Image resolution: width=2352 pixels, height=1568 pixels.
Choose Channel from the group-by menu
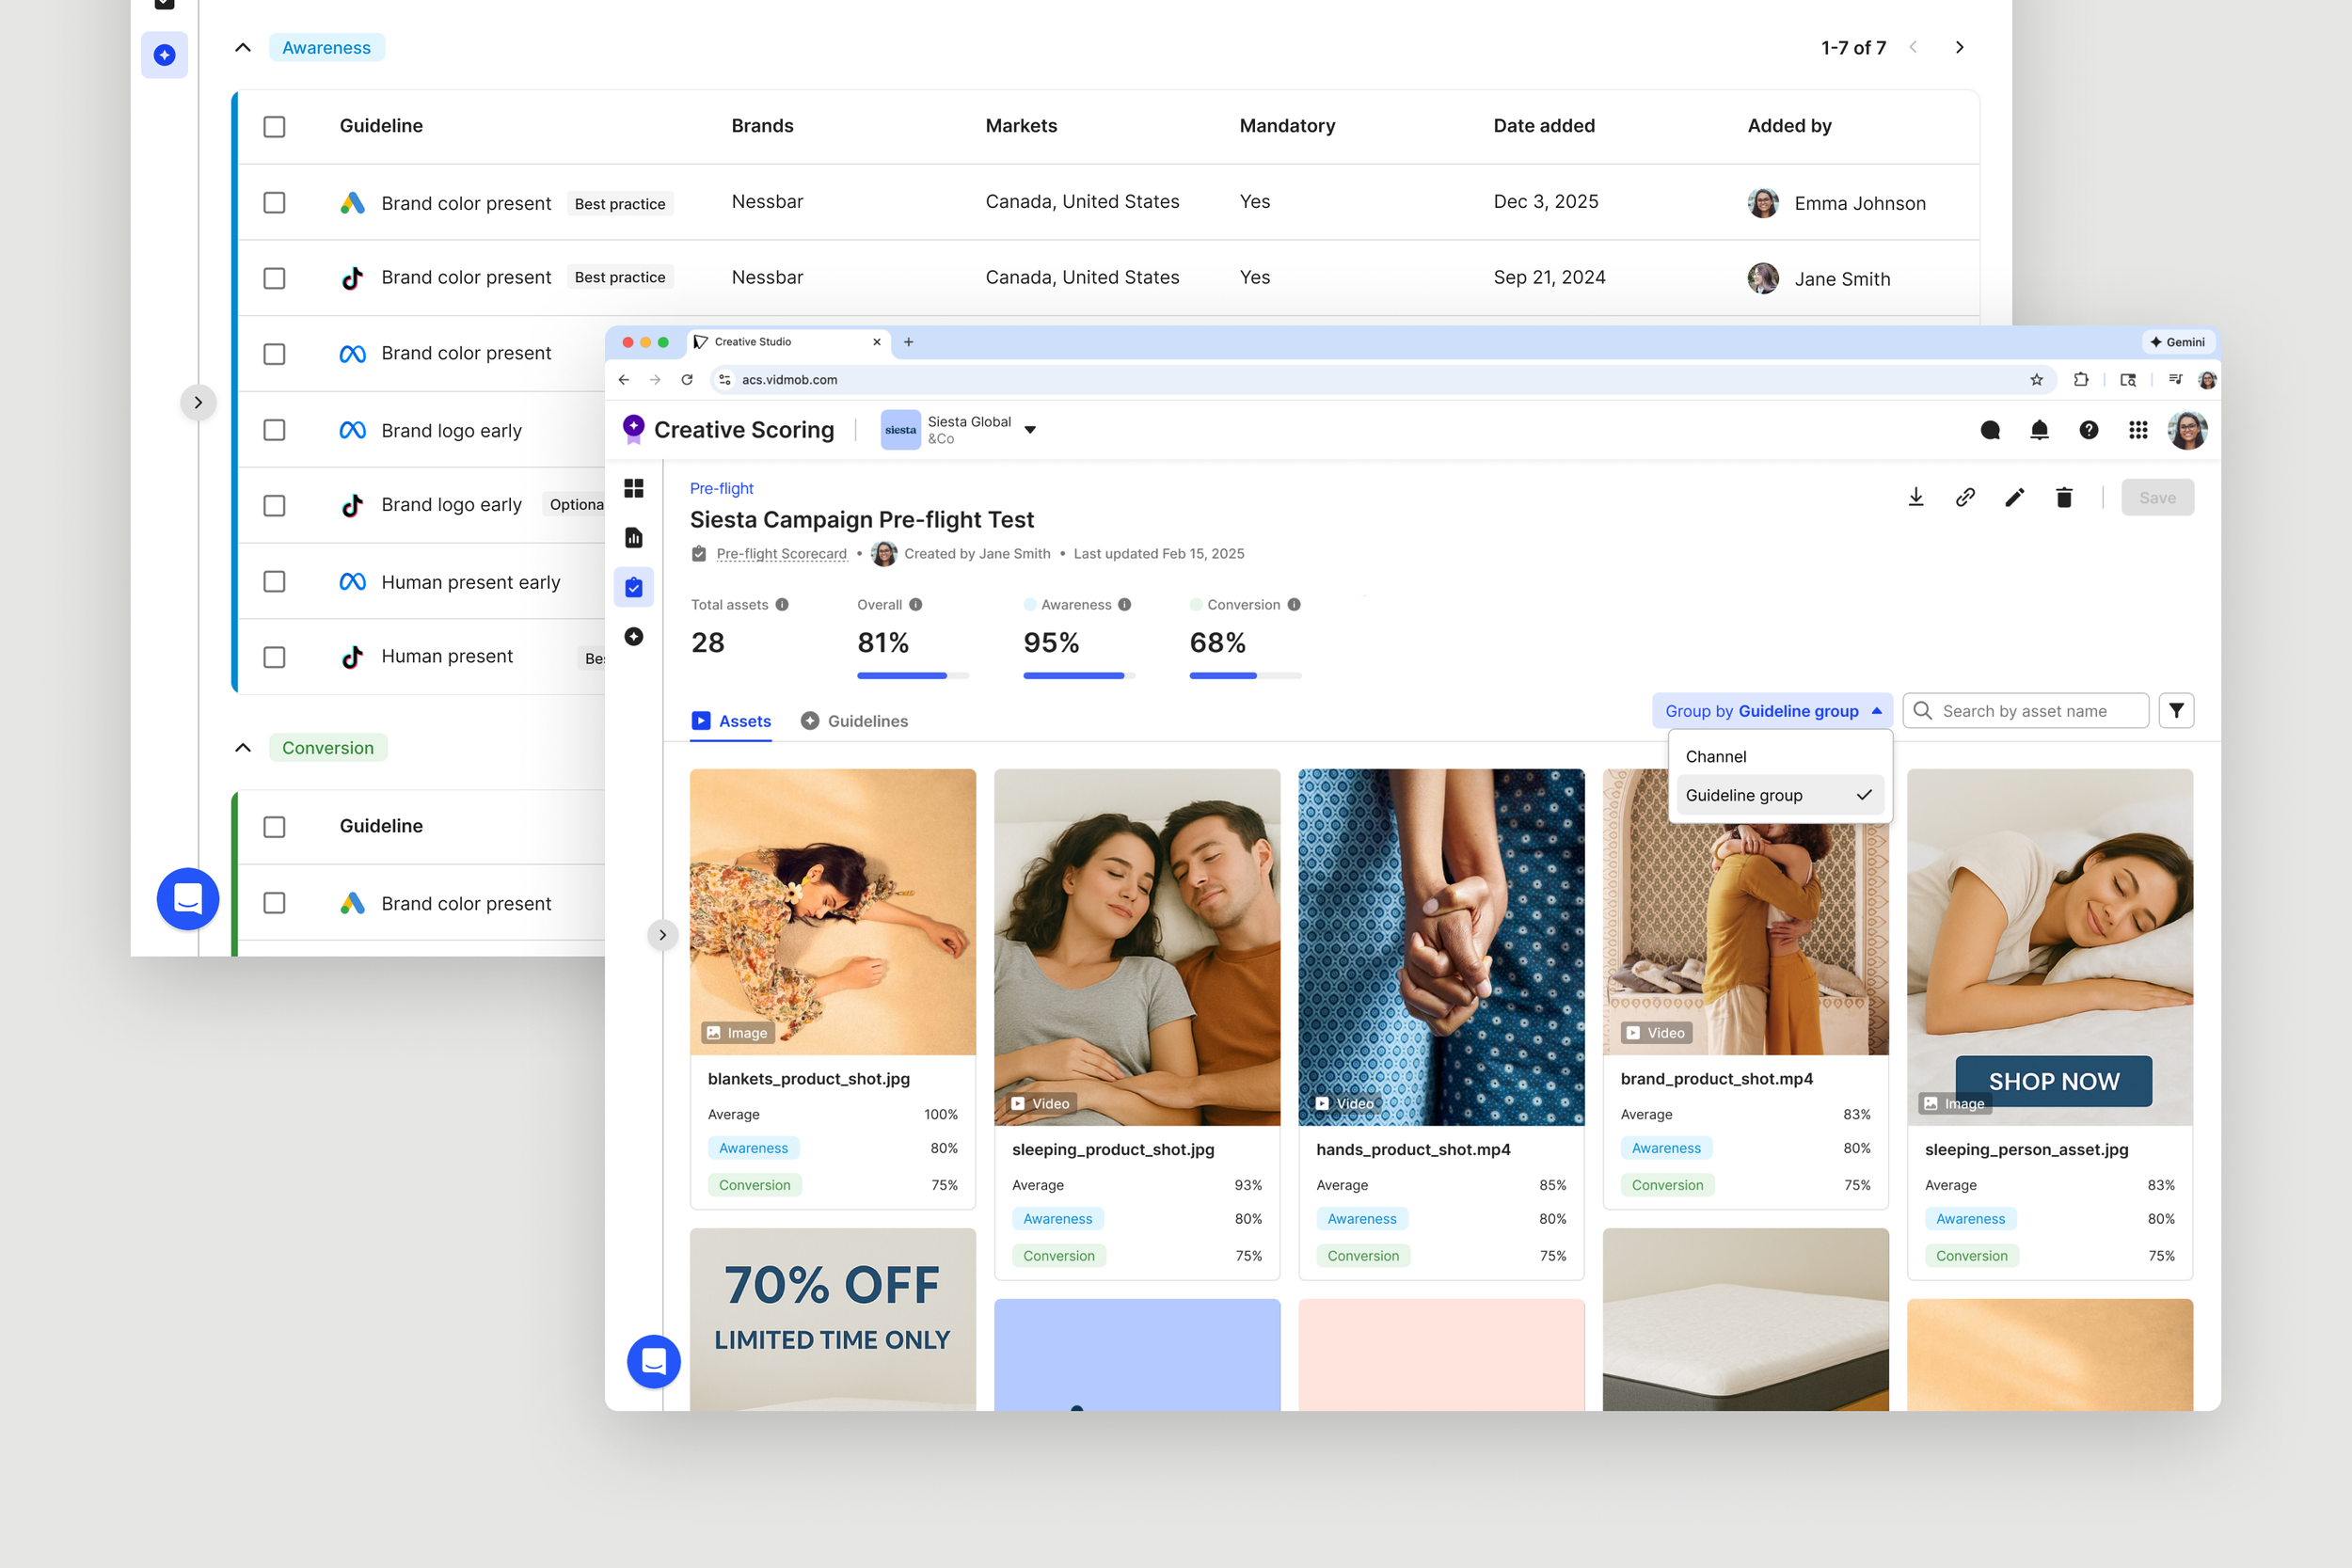click(1716, 757)
